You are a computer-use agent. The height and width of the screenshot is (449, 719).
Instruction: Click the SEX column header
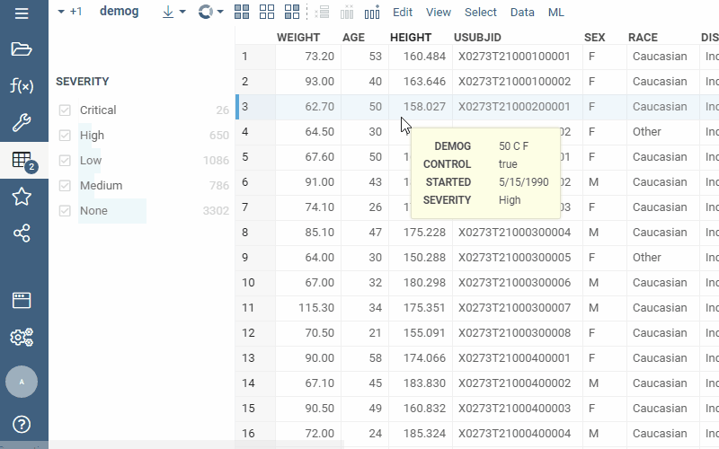[595, 38]
